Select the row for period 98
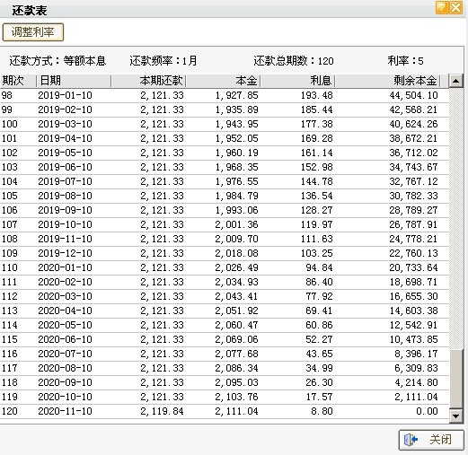 [x=225, y=95]
